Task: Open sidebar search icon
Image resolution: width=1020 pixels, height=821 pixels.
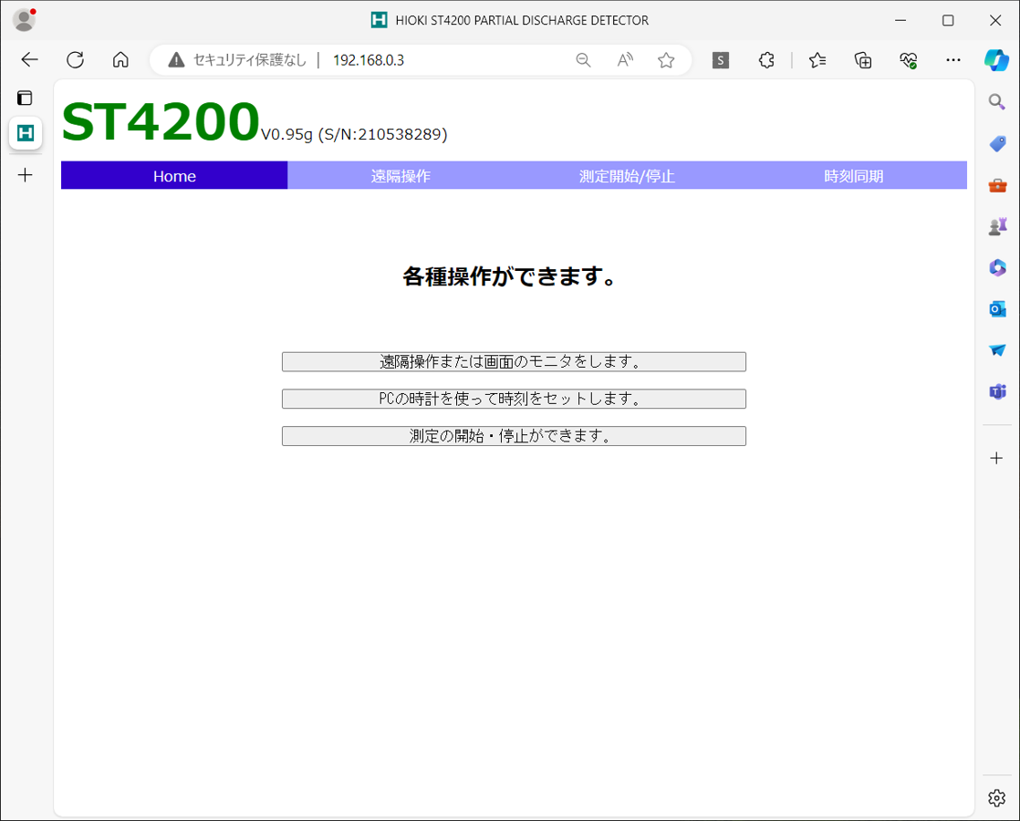Action: [x=996, y=102]
